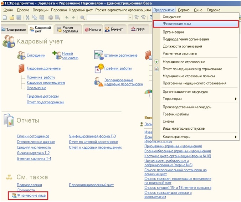Click the New document toolbar icon

(5, 17)
